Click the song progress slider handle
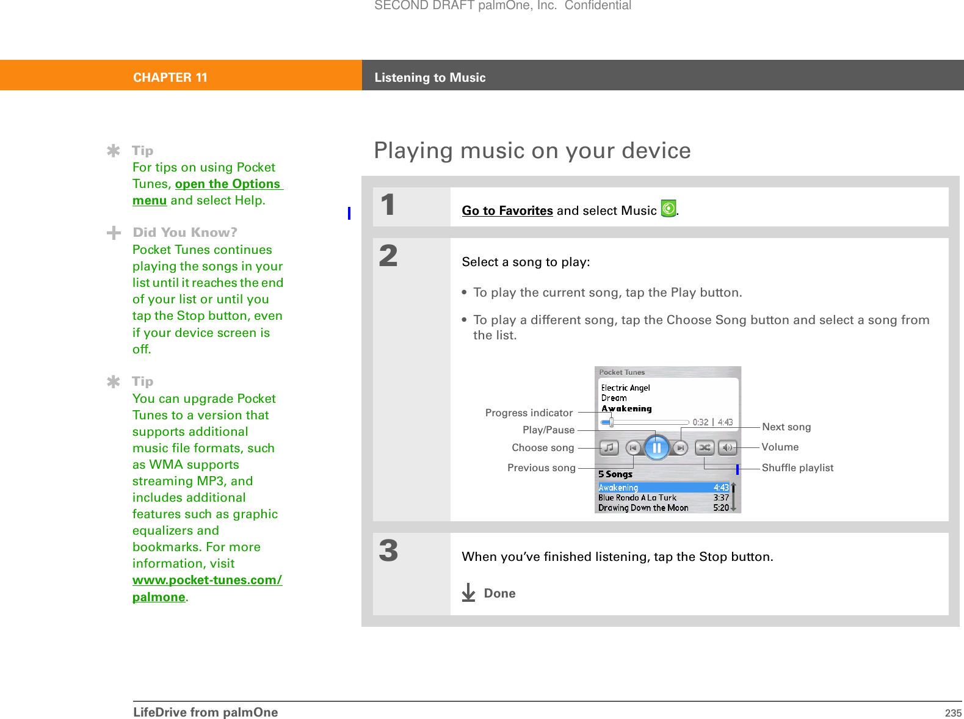 click(611, 422)
